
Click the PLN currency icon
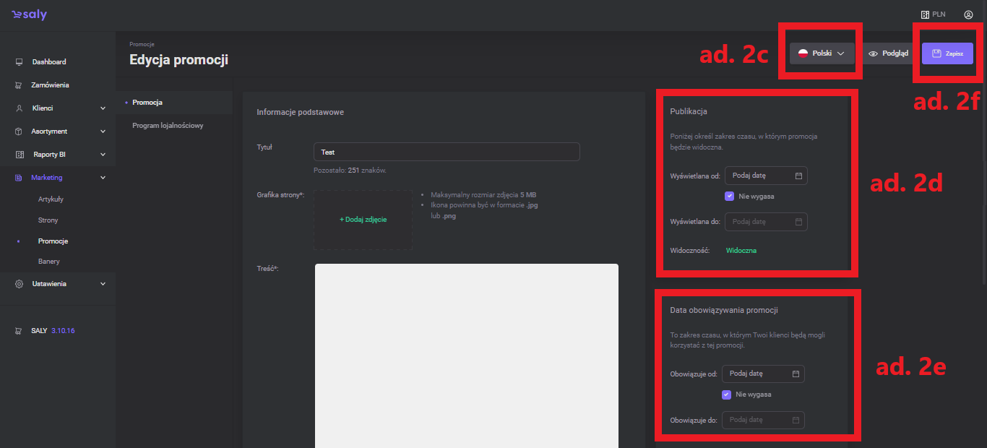(924, 14)
